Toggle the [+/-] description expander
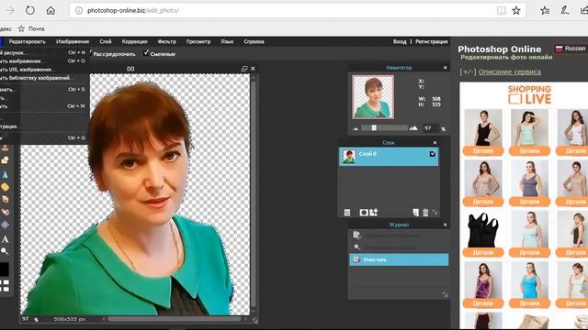The image size is (588, 330). [468, 71]
